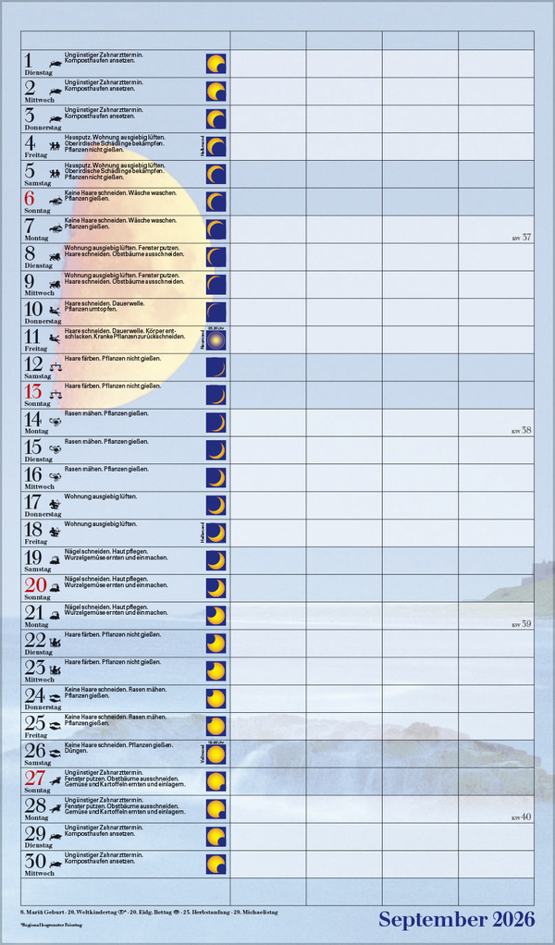Click the KW 37 week number label
This screenshot has height=945, width=555.
(522, 238)
